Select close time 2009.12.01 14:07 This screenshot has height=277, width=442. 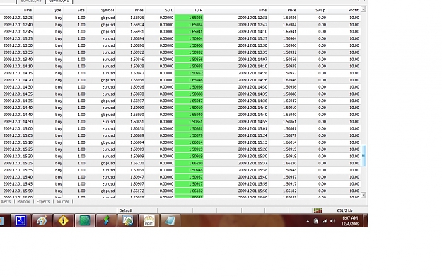click(x=252, y=60)
